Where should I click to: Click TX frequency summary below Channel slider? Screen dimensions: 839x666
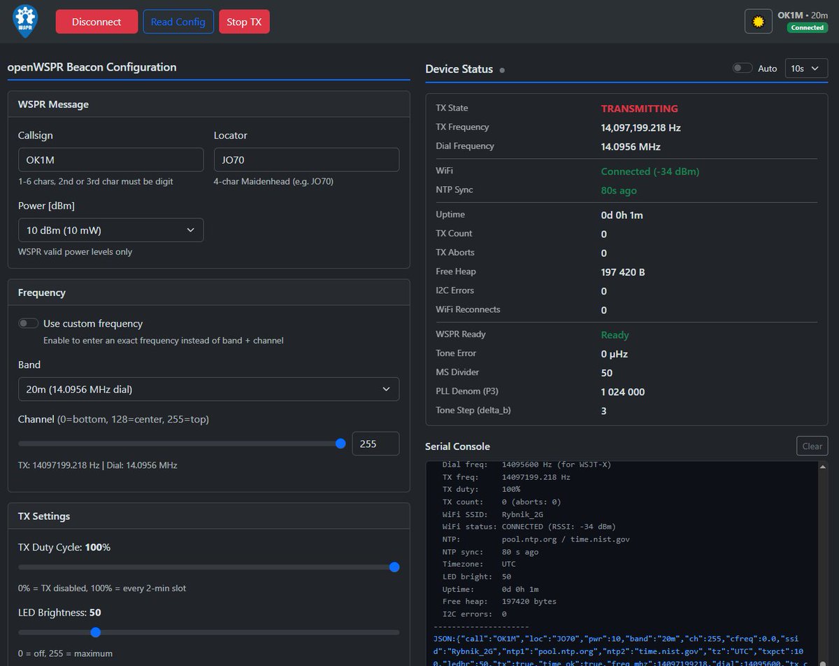tap(97, 465)
